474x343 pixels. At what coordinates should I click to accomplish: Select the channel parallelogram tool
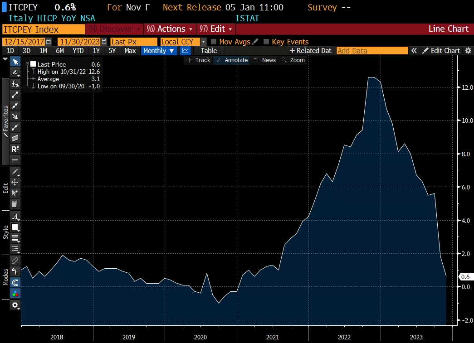pyautogui.click(x=15, y=138)
